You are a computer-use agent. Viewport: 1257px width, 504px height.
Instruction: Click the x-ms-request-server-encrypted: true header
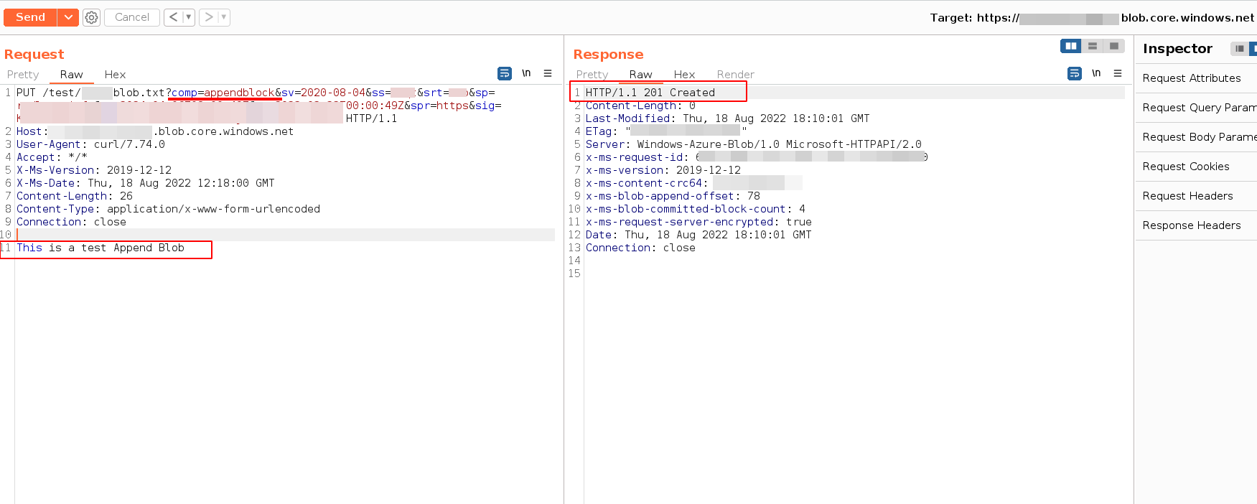(x=698, y=222)
